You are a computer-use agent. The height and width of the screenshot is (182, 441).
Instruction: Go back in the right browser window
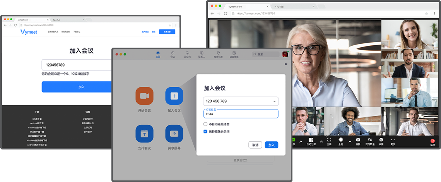[x=212, y=14]
